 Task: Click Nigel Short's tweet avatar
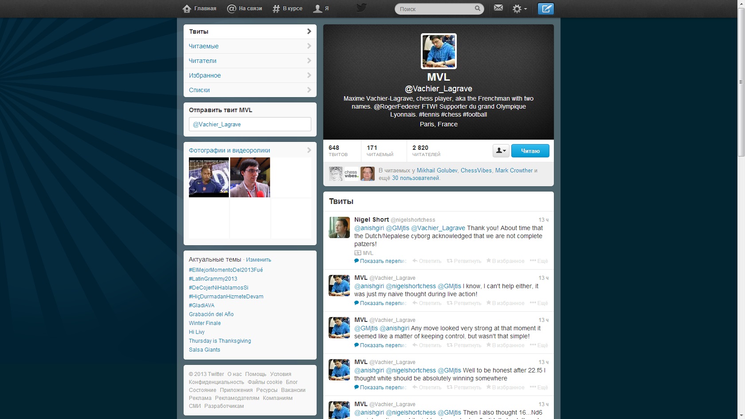click(x=339, y=227)
